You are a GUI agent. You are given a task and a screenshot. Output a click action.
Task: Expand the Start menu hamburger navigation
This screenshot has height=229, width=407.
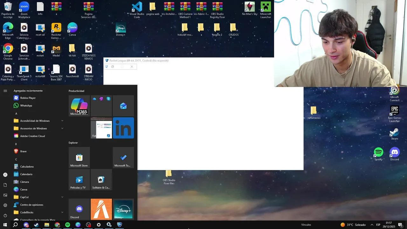[5, 91]
